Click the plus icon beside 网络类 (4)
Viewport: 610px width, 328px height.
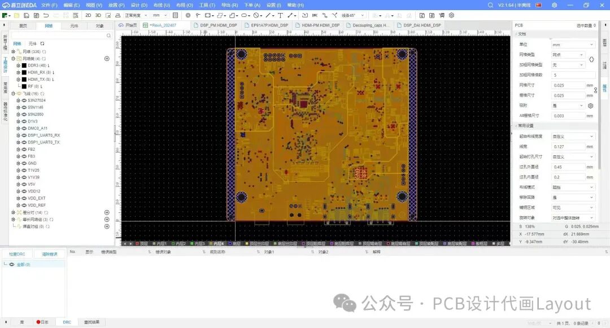click(x=107, y=59)
